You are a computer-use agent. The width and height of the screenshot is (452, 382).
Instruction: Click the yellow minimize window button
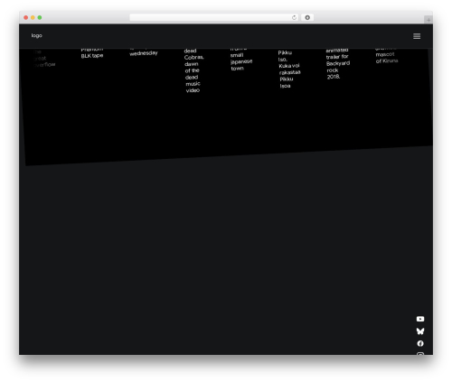[33, 17]
